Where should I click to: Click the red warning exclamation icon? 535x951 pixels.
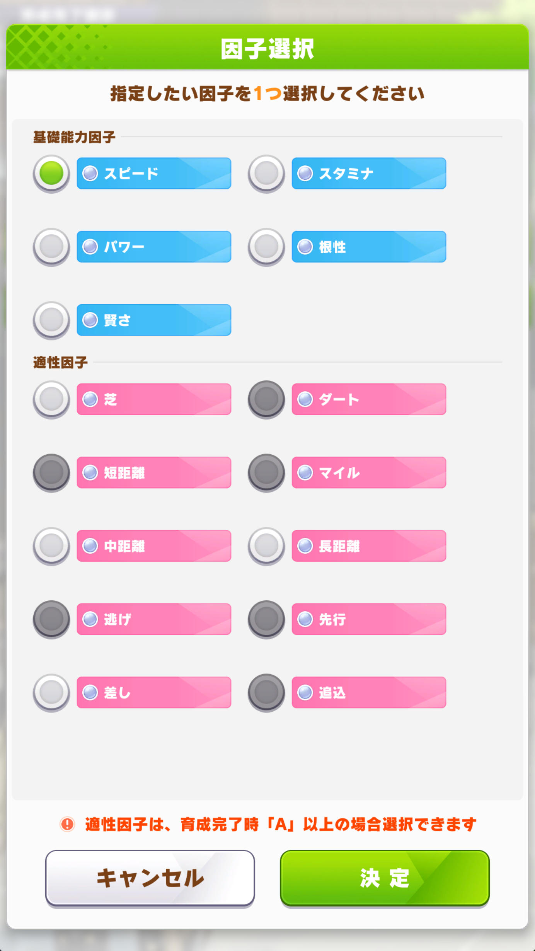click(x=67, y=824)
